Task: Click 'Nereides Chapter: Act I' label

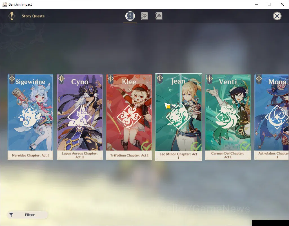Action: [30, 155]
